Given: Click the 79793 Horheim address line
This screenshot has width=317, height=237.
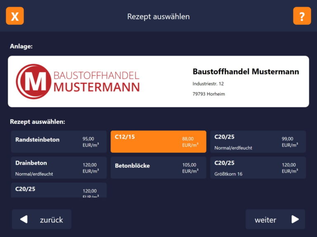Looking at the screenshot, I should click(208, 94).
